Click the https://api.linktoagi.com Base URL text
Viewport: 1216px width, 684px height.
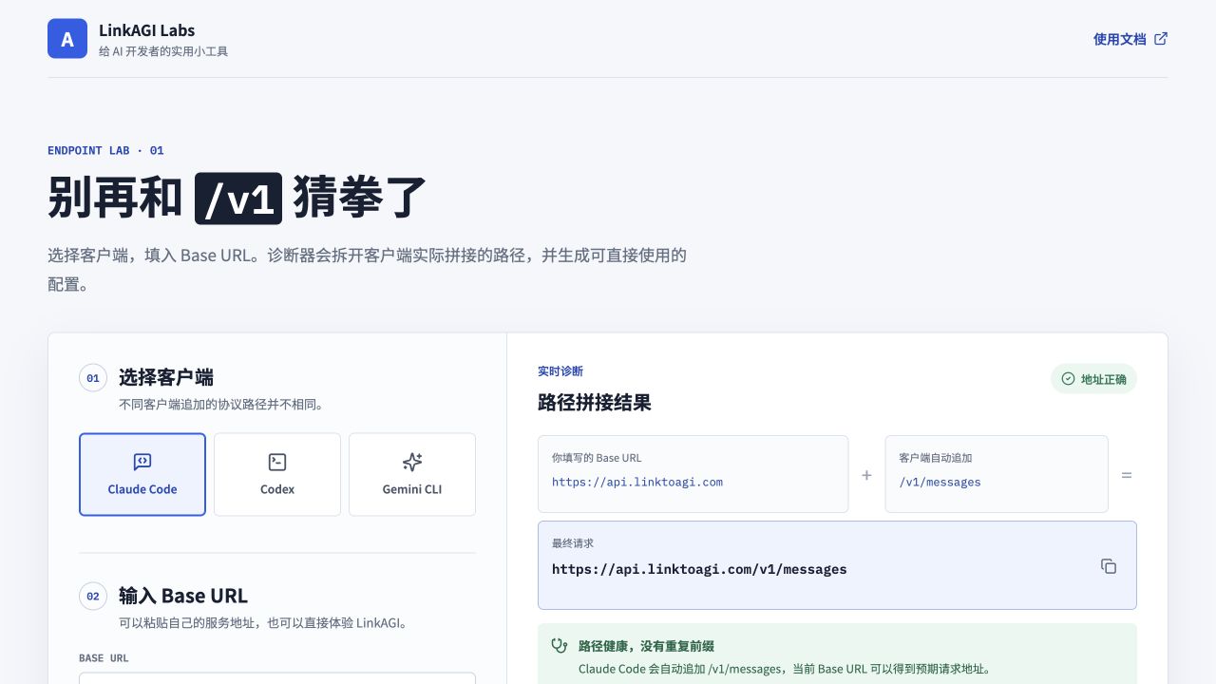pos(637,482)
